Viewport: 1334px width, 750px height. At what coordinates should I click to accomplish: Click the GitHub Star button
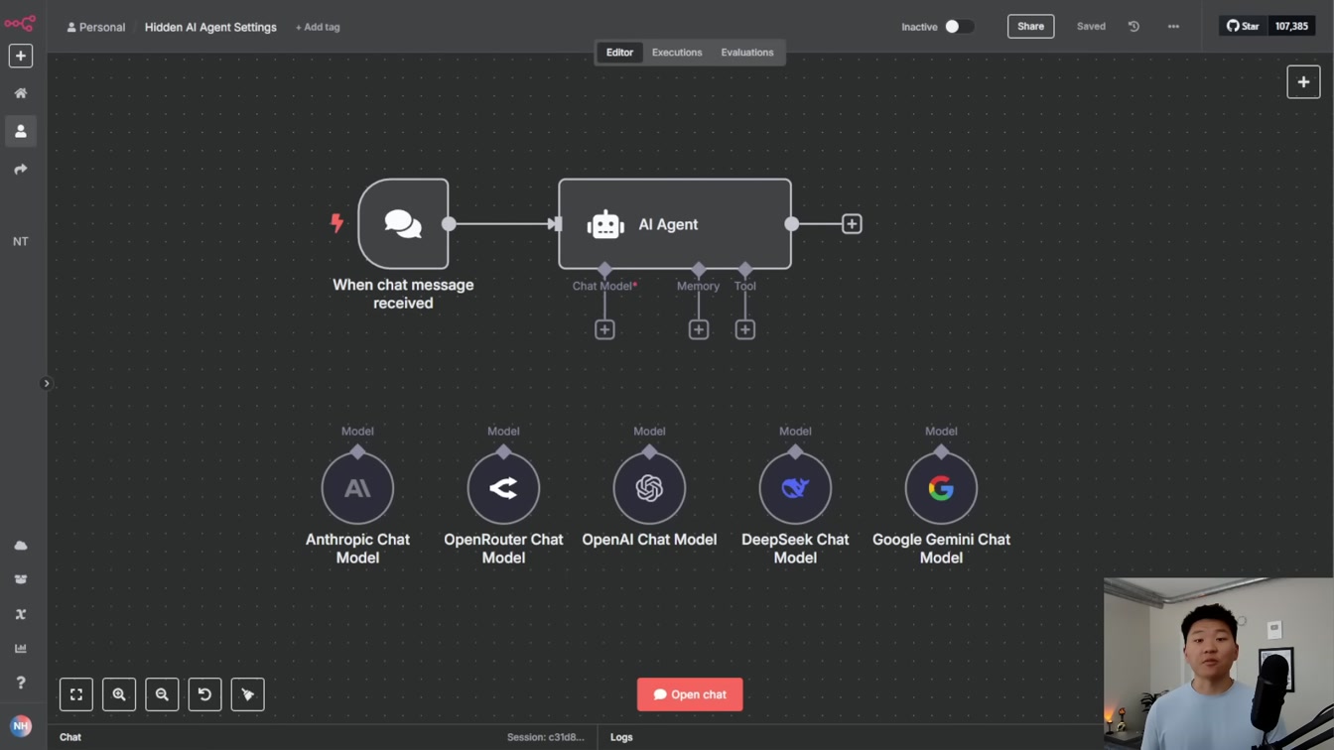1244,27
